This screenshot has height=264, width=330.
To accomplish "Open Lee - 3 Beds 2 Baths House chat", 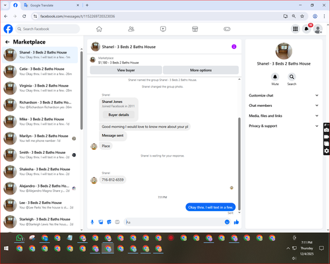I will [40, 205].
